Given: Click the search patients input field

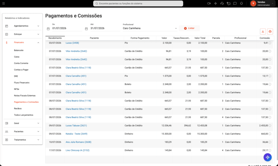Looking at the screenshot, I should (x=138, y=4).
